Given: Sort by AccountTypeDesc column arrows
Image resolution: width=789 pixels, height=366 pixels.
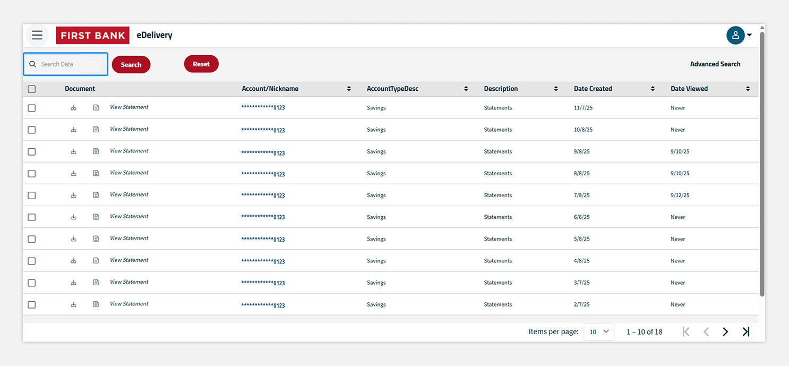Looking at the screenshot, I should pyautogui.click(x=466, y=89).
